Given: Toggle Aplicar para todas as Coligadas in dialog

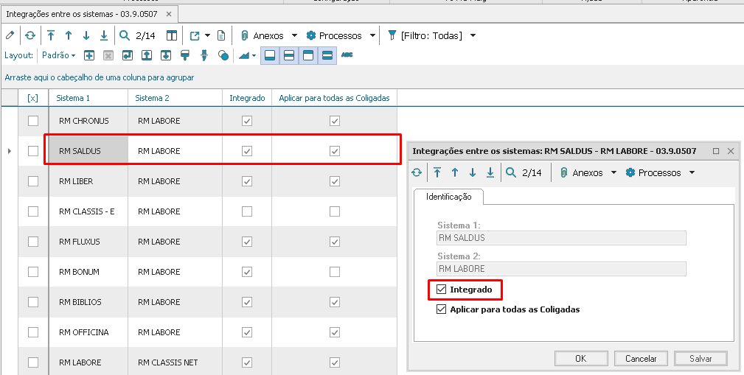Looking at the screenshot, I should [441, 309].
